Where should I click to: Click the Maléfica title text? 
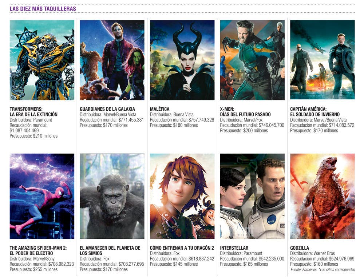pos(160,109)
